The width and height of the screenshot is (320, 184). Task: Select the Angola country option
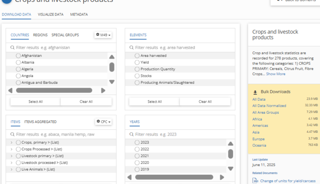(18, 76)
